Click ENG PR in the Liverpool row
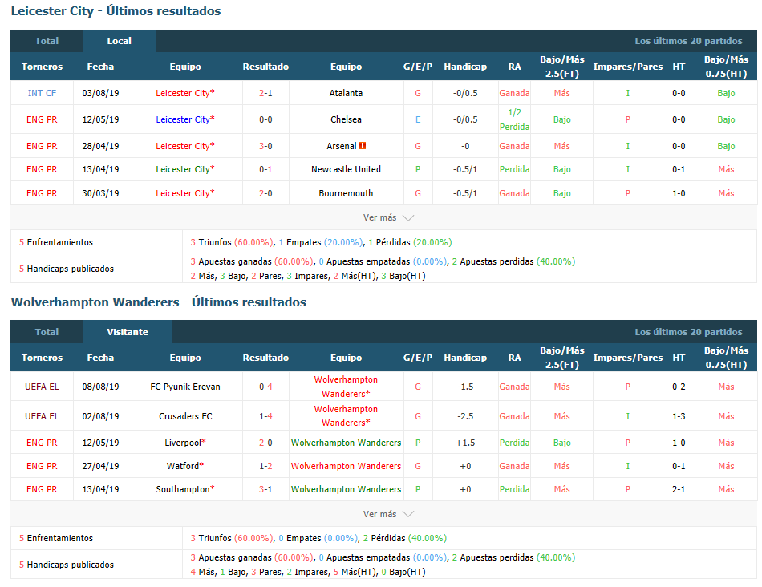762x587 pixels. click(x=42, y=443)
